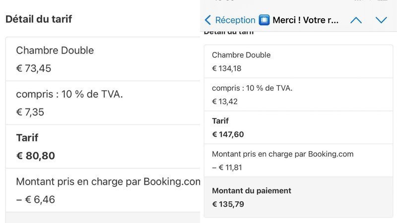Click the € 135,79 payment total
The image size is (397, 223).
228,204
